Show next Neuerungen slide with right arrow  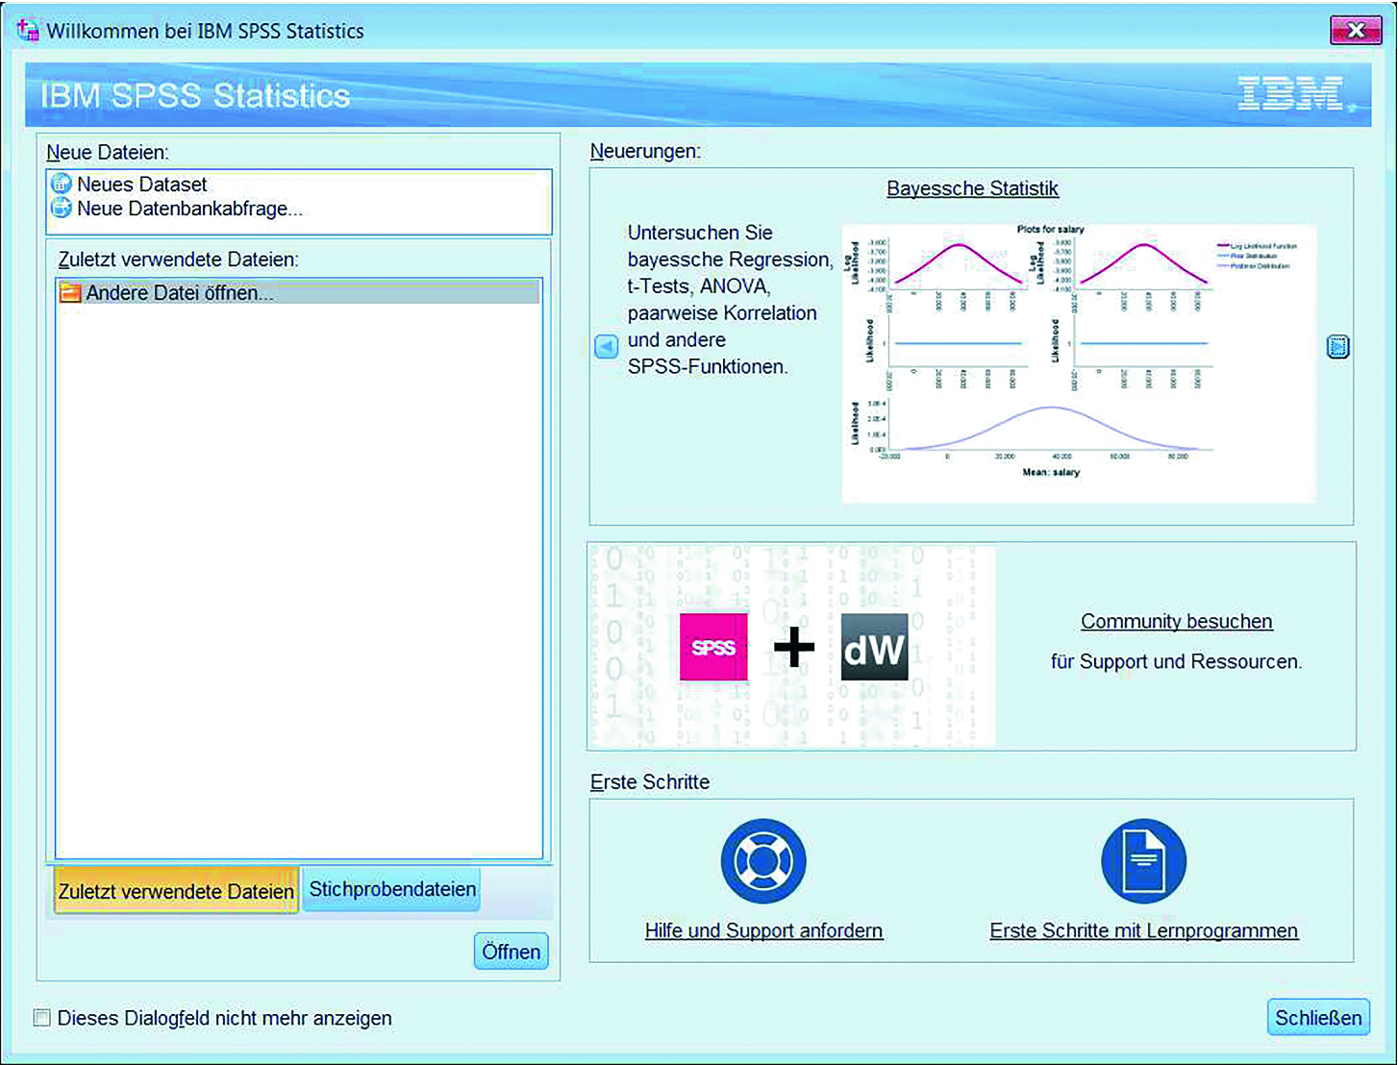click(x=1337, y=346)
